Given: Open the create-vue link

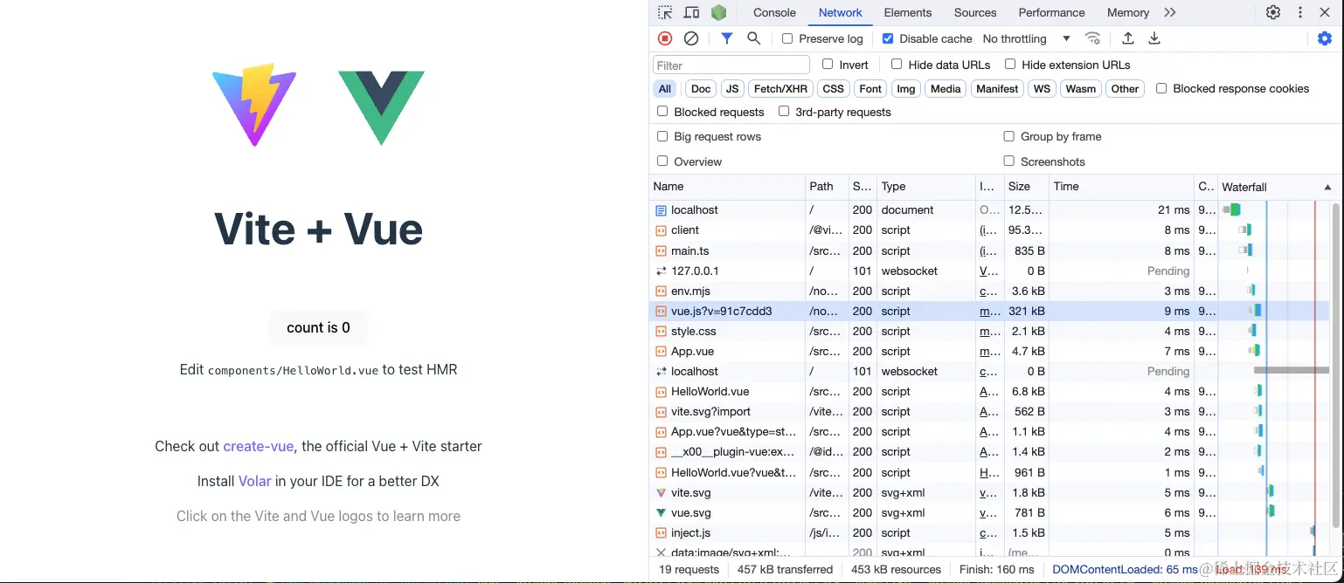Looking at the screenshot, I should (x=258, y=446).
